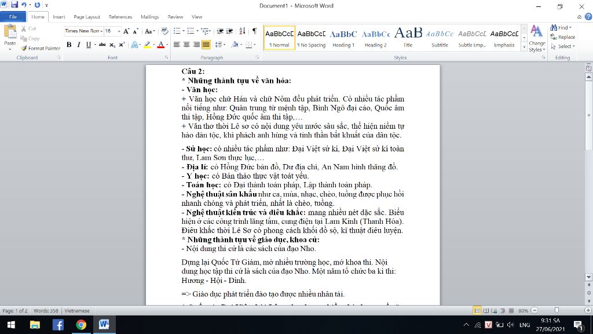Image resolution: width=593 pixels, height=334 pixels.
Task: Zoom out with the minus button
Action: pyautogui.click(x=535, y=310)
